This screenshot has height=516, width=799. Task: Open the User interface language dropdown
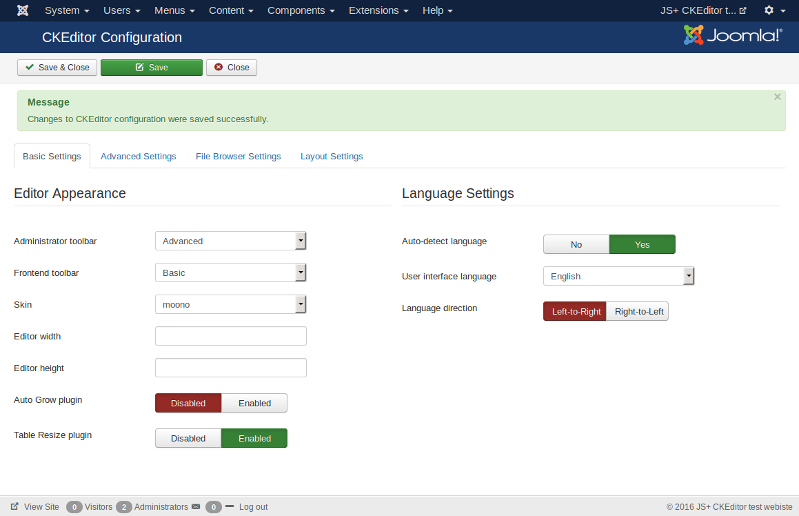coord(618,276)
